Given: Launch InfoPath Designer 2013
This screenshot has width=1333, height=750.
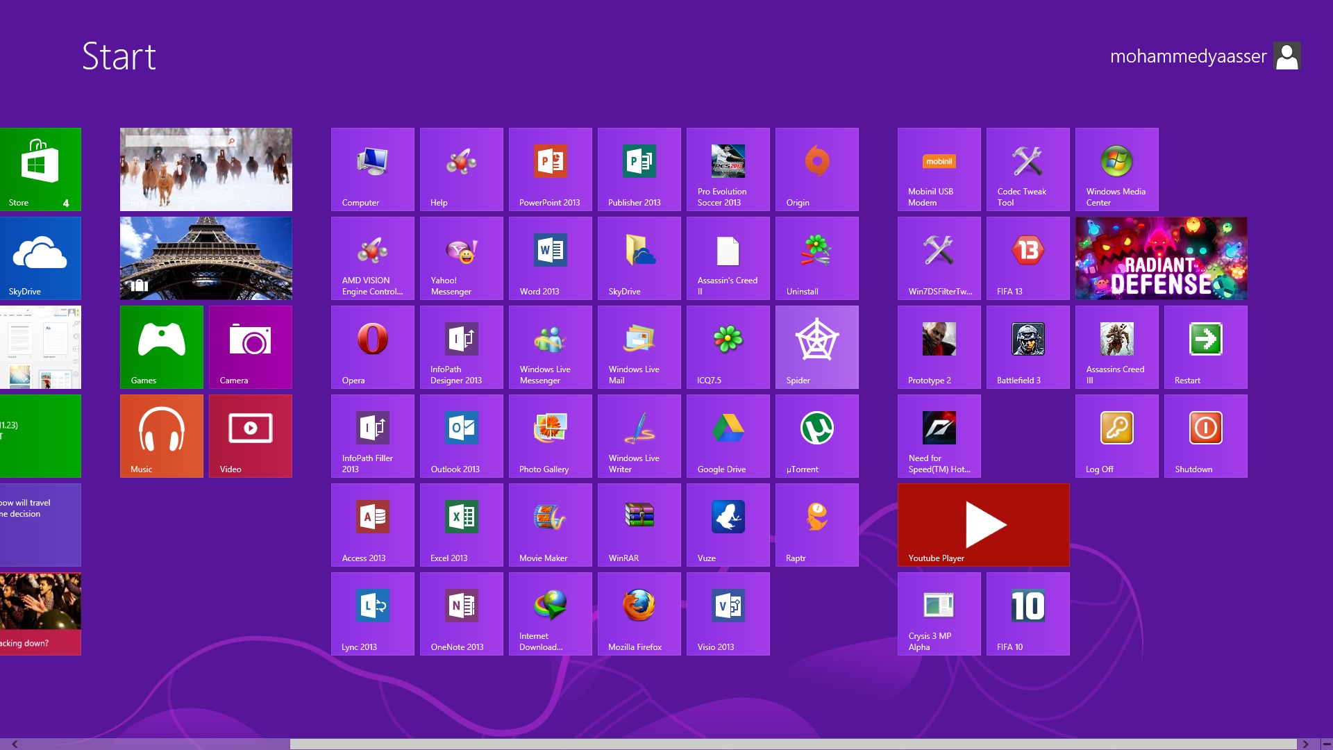Looking at the screenshot, I should (462, 347).
